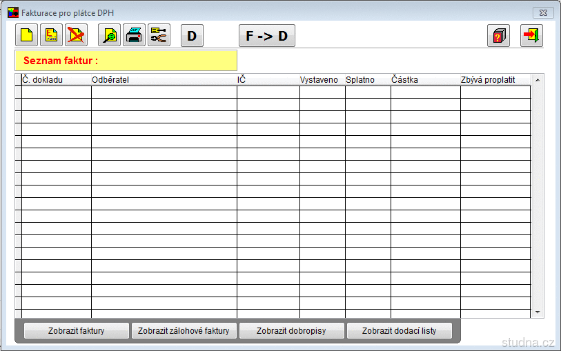
Task: Click Zobrazit dodací listy button
Action: (x=400, y=330)
